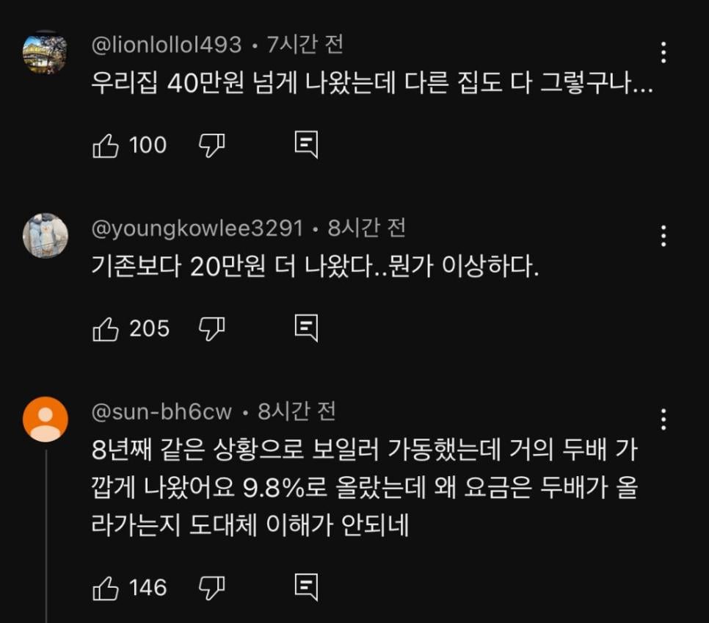
Task: Dislike the @lionlollol493 comment
Action: (x=211, y=145)
